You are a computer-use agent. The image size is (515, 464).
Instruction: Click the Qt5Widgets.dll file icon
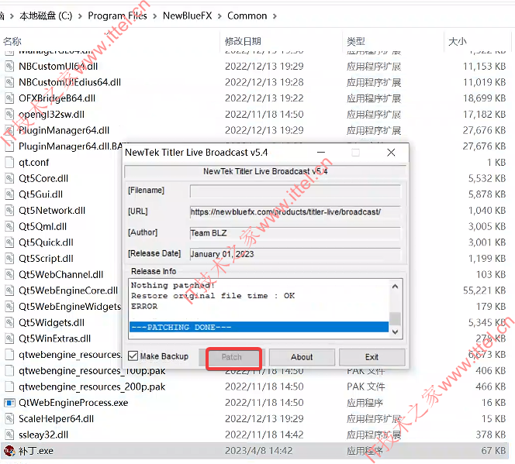point(9,323)
